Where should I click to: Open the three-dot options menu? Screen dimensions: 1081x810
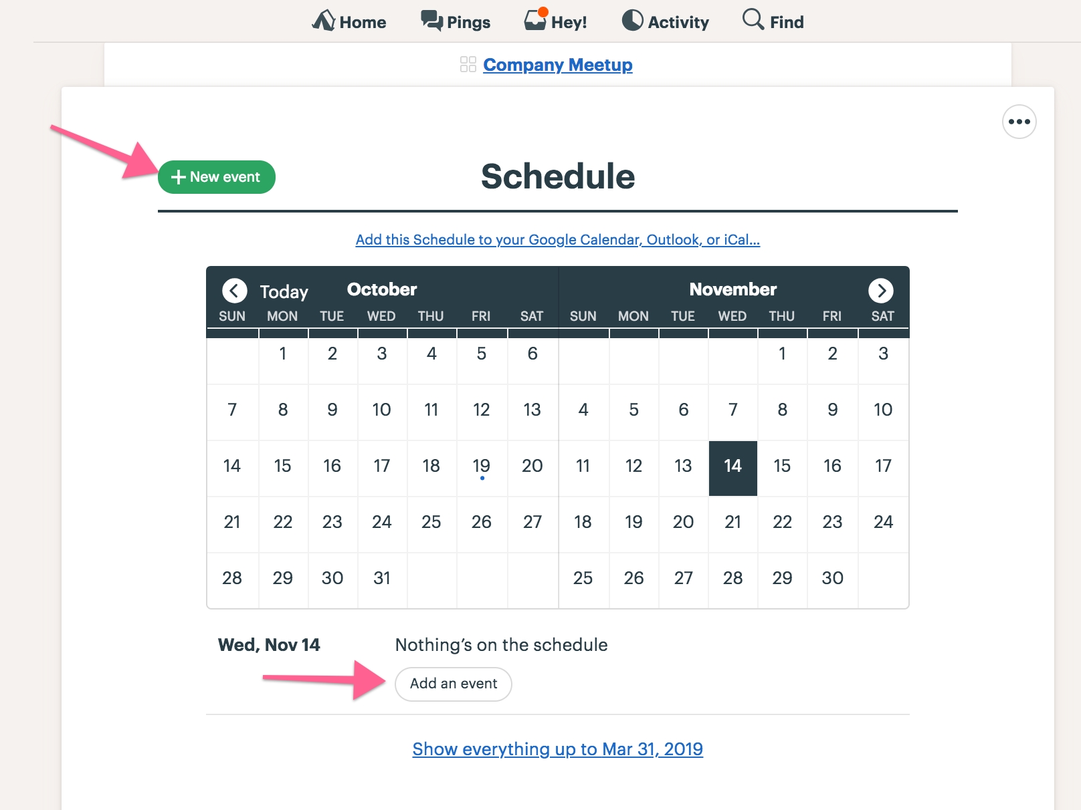point(1019,122)
